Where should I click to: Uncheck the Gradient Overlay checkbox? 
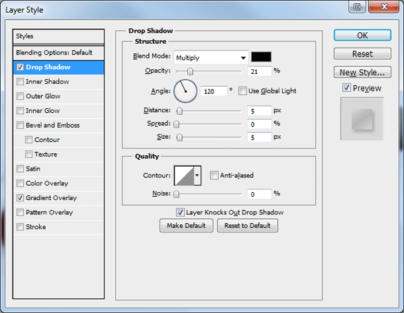(x=20, y=198)
